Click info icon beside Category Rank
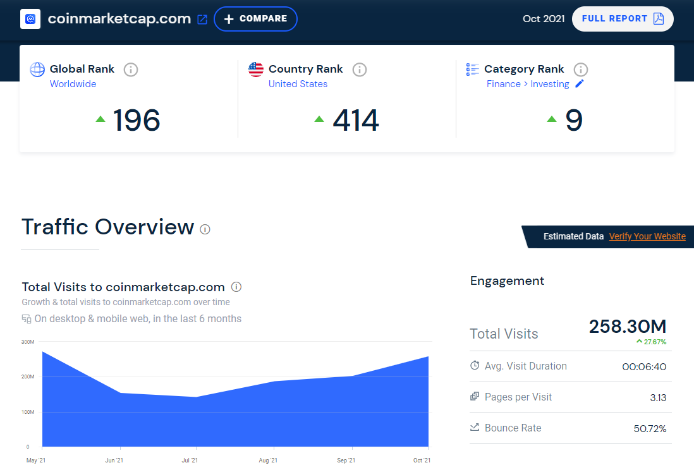 tap(580, 69)
